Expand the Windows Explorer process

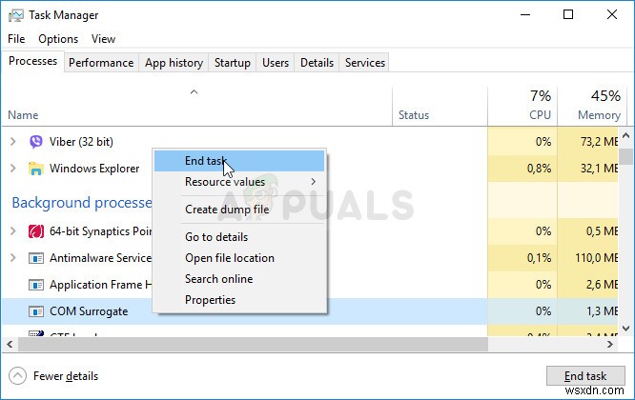pyautogui.click(x=13, y=169)
